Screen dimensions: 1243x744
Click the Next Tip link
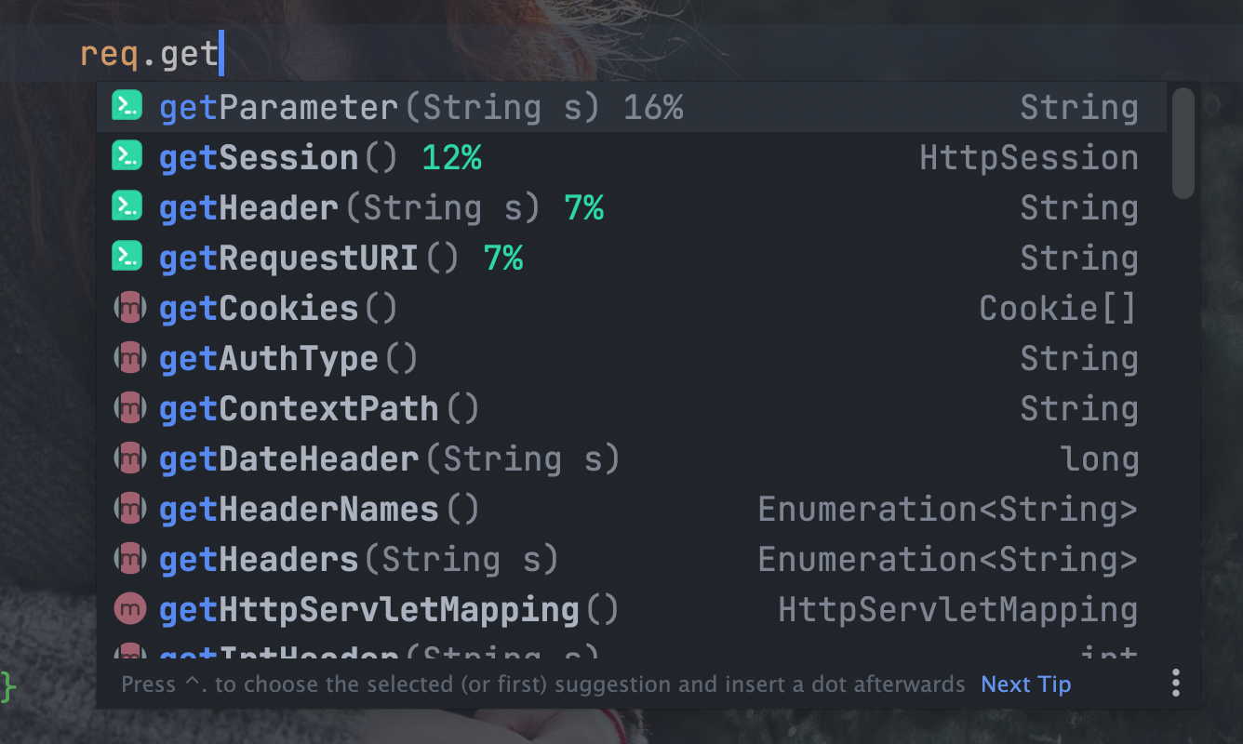pos(1025,684)
